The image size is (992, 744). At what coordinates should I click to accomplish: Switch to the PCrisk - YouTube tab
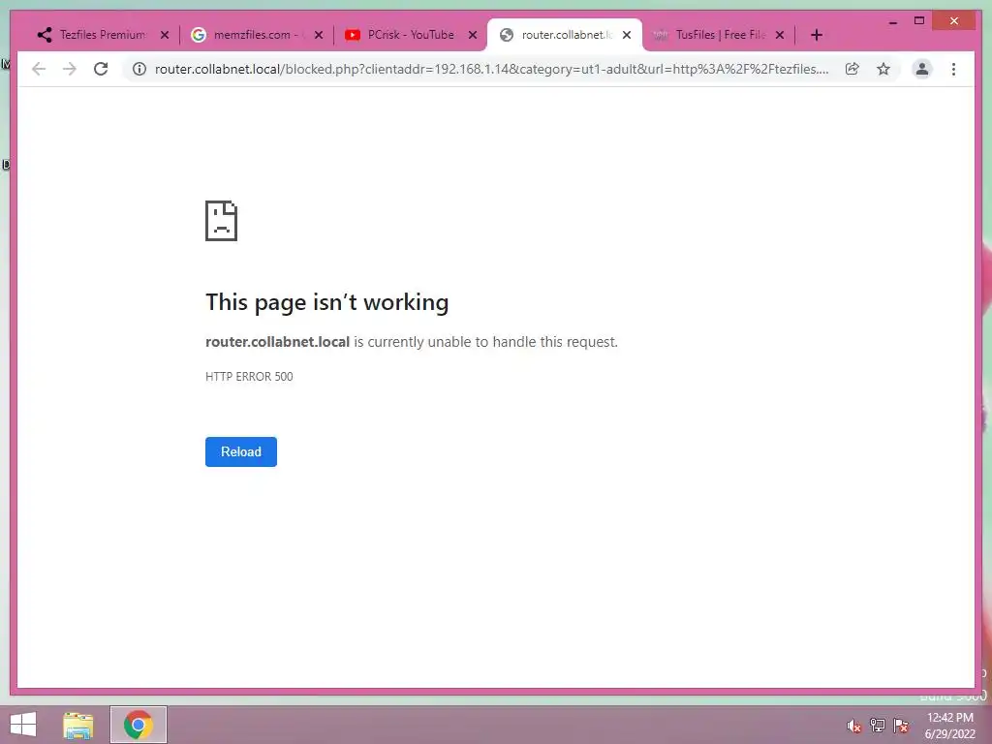pyautogui.click(x=410, y=35)
